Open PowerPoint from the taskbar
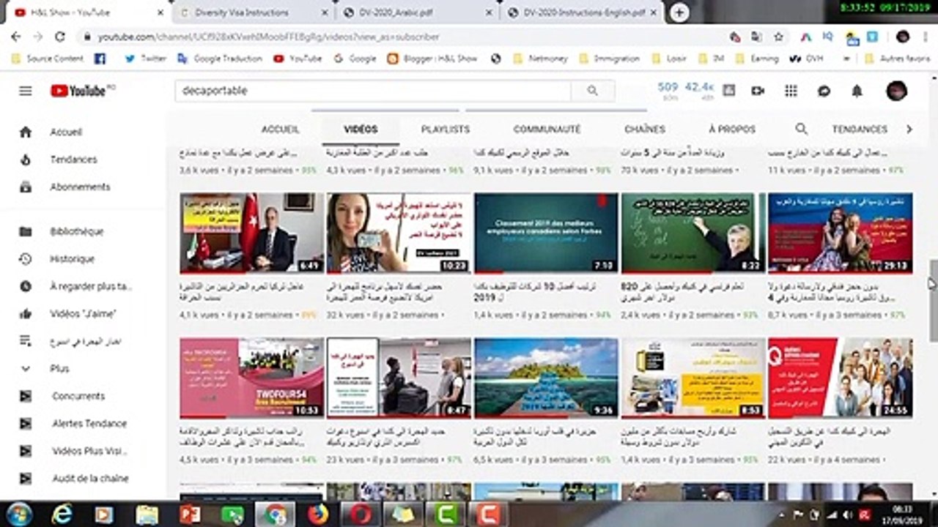This screenshot has height=527, width=938. (190, 514)
